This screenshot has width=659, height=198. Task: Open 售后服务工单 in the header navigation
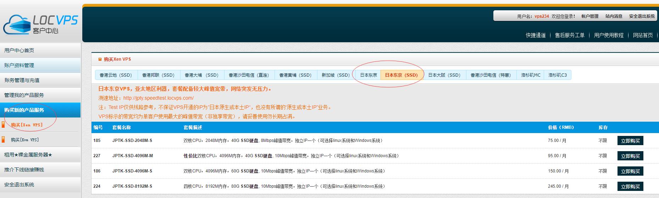pyautogui.click(x=570, y=35)
